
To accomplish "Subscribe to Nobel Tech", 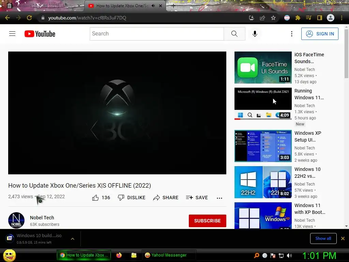I will pyautogui.click(x=208, y=221).
